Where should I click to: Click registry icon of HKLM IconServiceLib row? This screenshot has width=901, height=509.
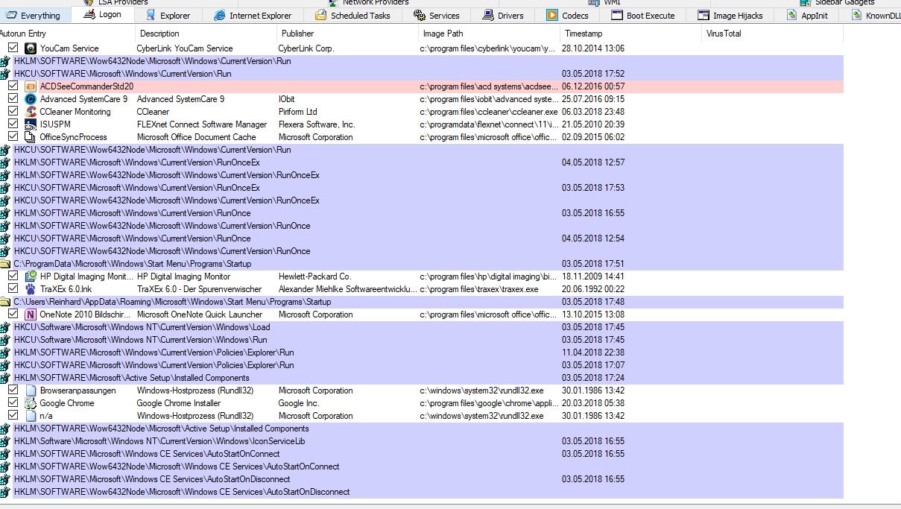click(x=5, y=441)
